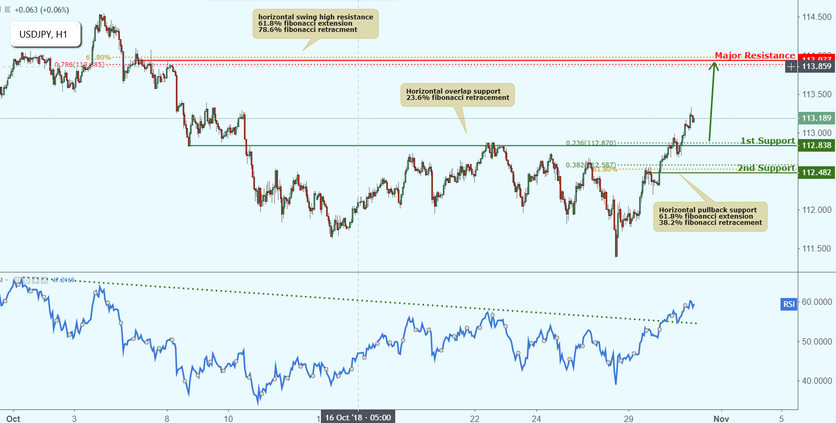Image resolution: width=836 pixels, height=423 pixels.
Task: Open RSI indicator settings gear
Action: [27, 280]
